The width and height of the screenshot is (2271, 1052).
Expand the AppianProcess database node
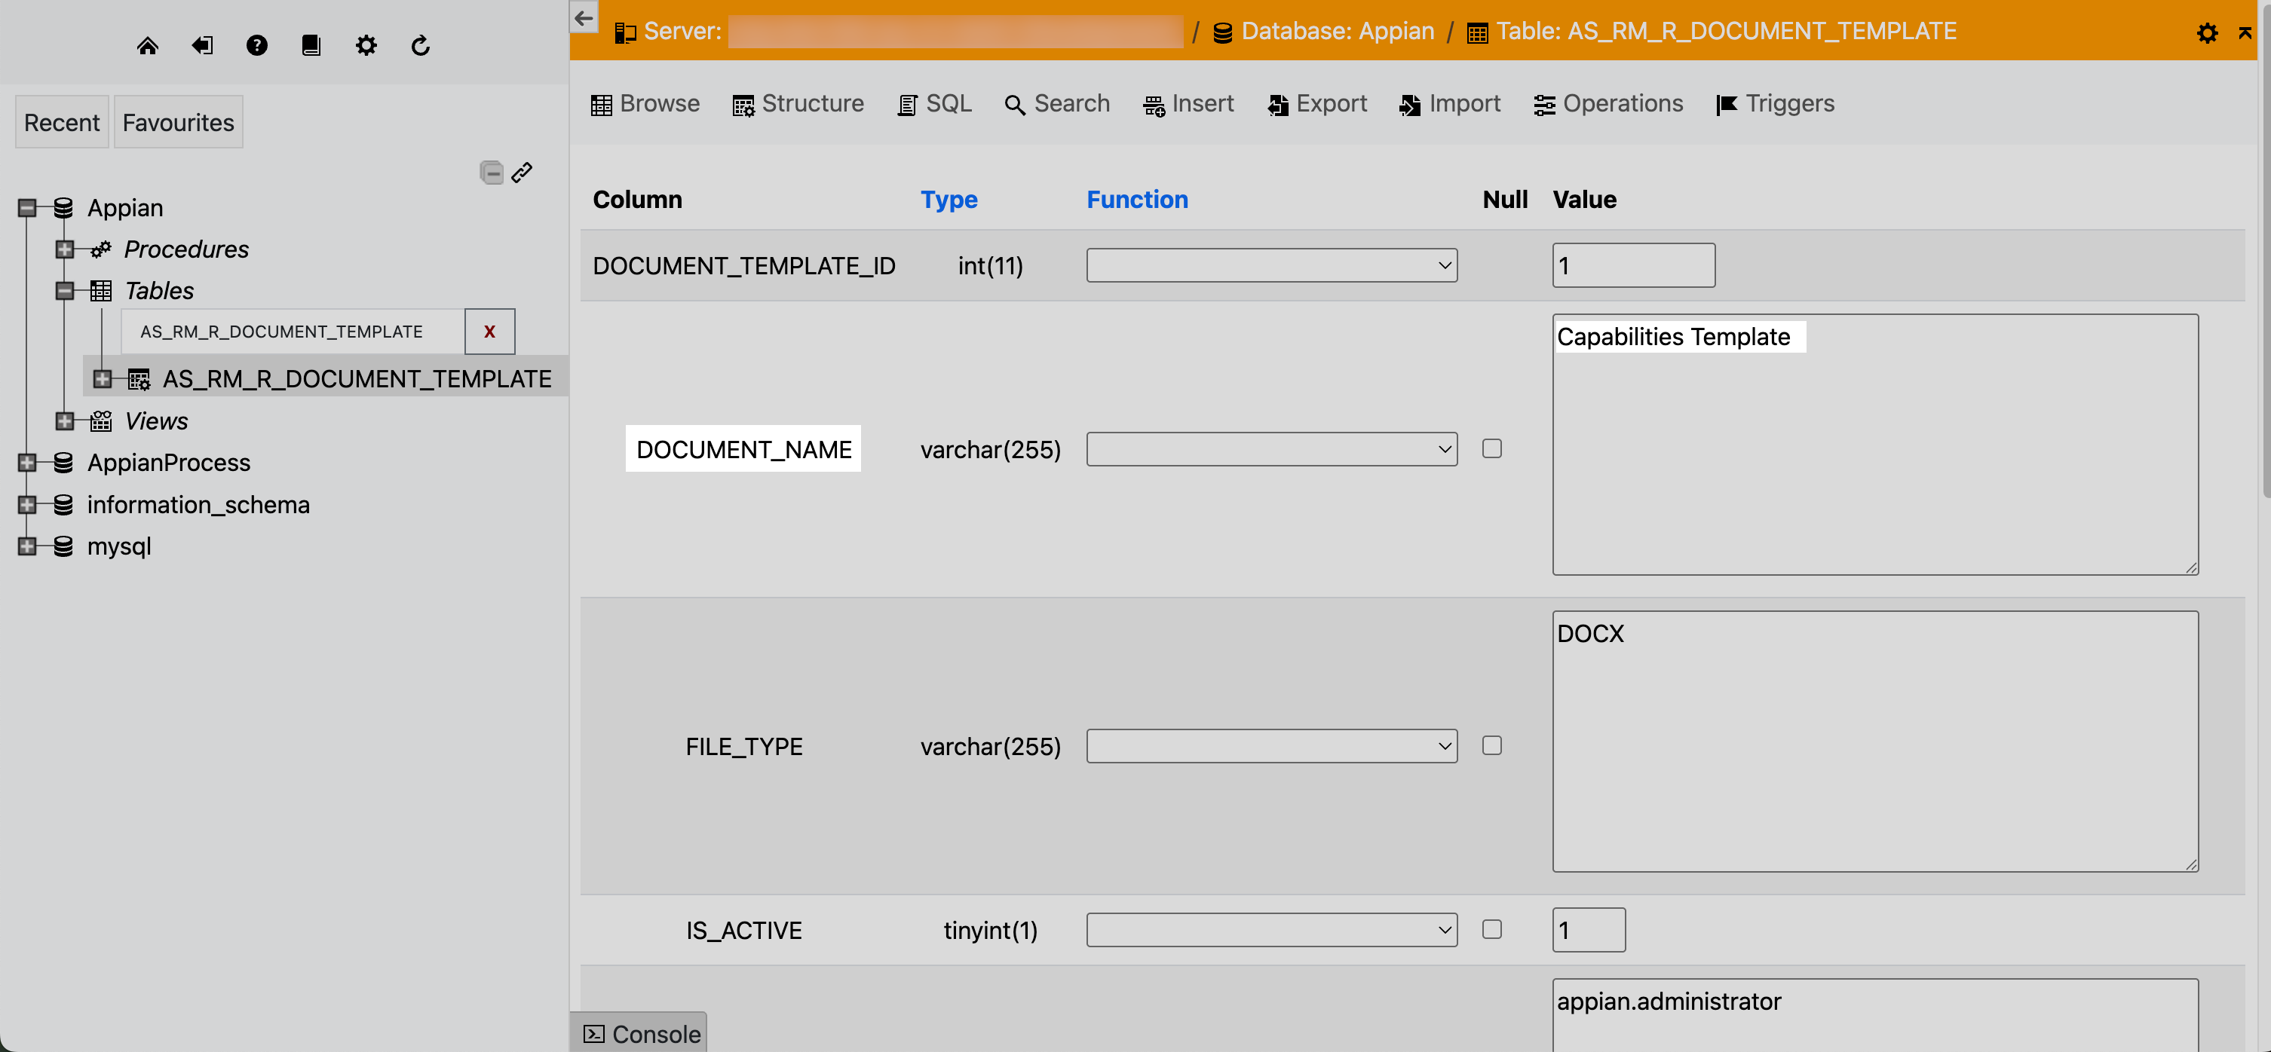tap(27, 463)
